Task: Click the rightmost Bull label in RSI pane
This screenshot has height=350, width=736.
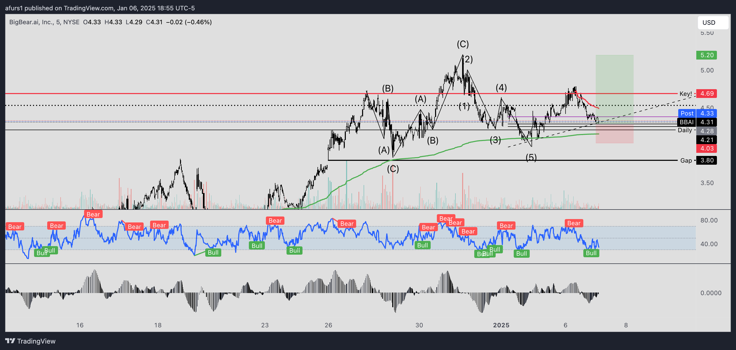Action: [x=591, y=253]
